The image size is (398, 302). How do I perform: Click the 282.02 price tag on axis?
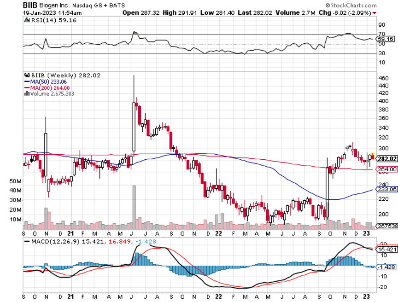(x=386, y=159)
